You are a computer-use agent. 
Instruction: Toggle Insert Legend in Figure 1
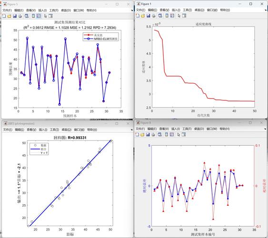[172, 16]
